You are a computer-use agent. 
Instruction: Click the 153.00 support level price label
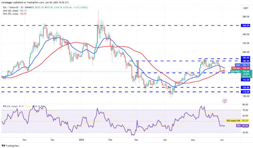[x=245, y=80]
